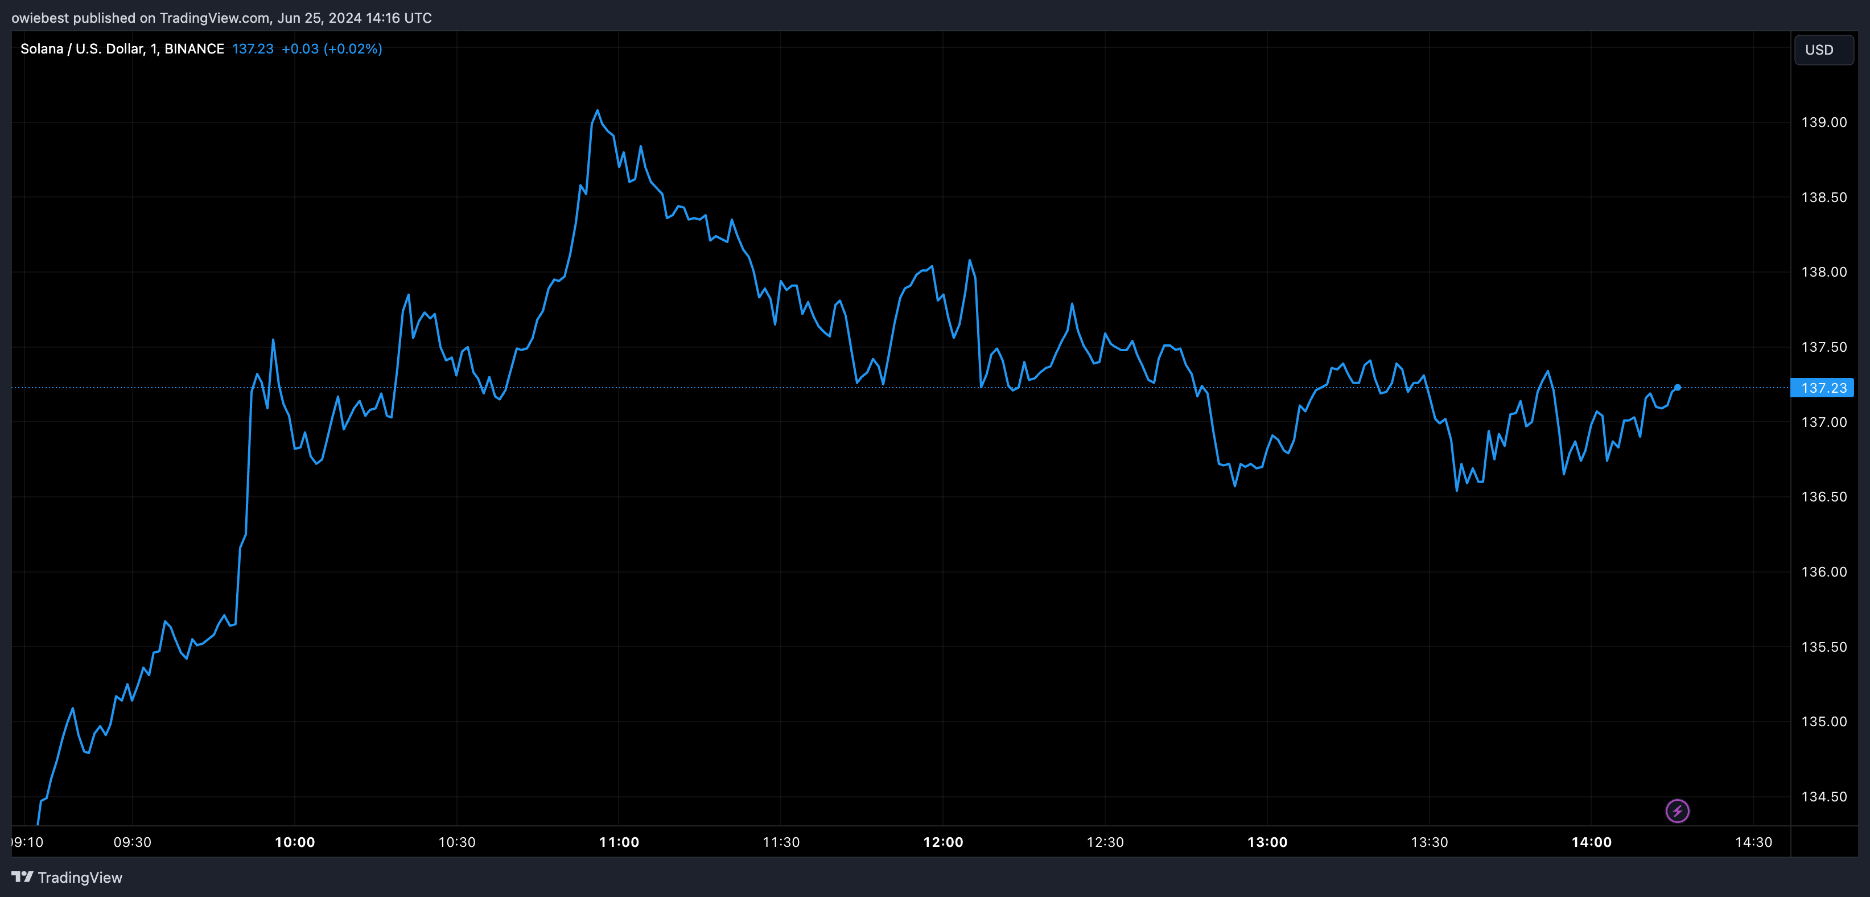Open the USD currency selector

(x=1823, y=50)
